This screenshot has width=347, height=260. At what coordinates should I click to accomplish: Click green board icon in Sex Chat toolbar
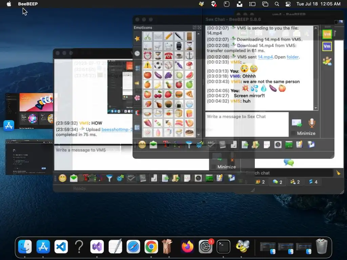pos(289,145)
